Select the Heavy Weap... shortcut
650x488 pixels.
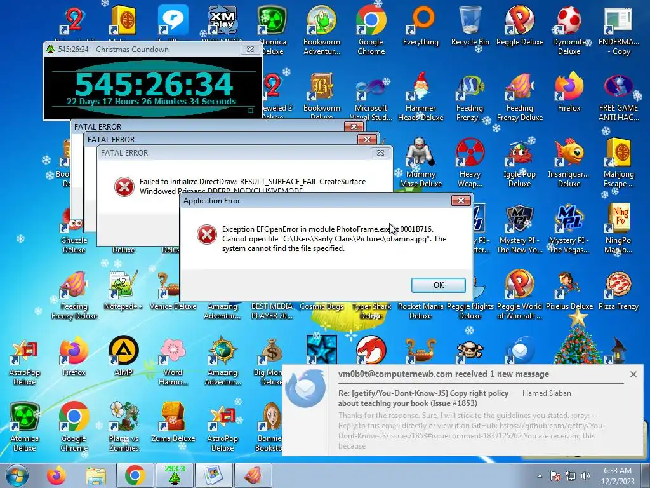(x=470, y=163)
